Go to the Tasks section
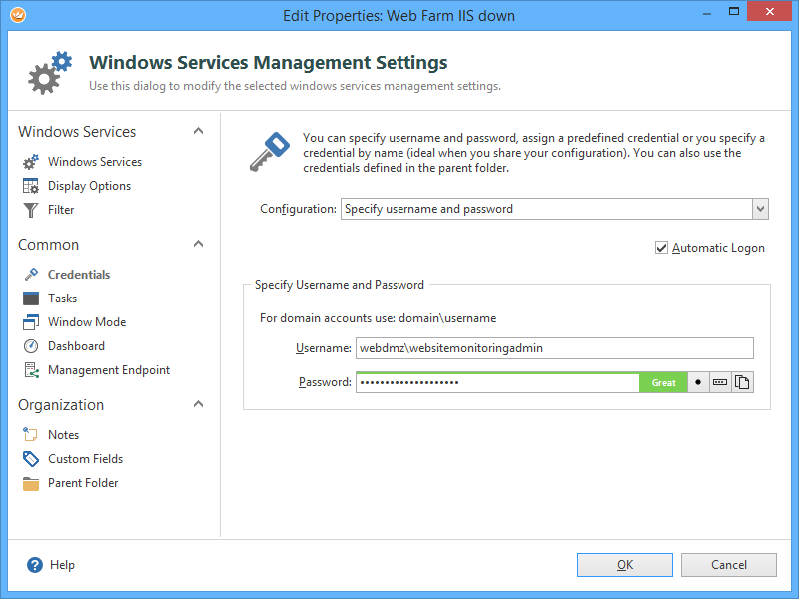Image resolution: width=799 pixels, height=599 pixels. pos(62,299)
